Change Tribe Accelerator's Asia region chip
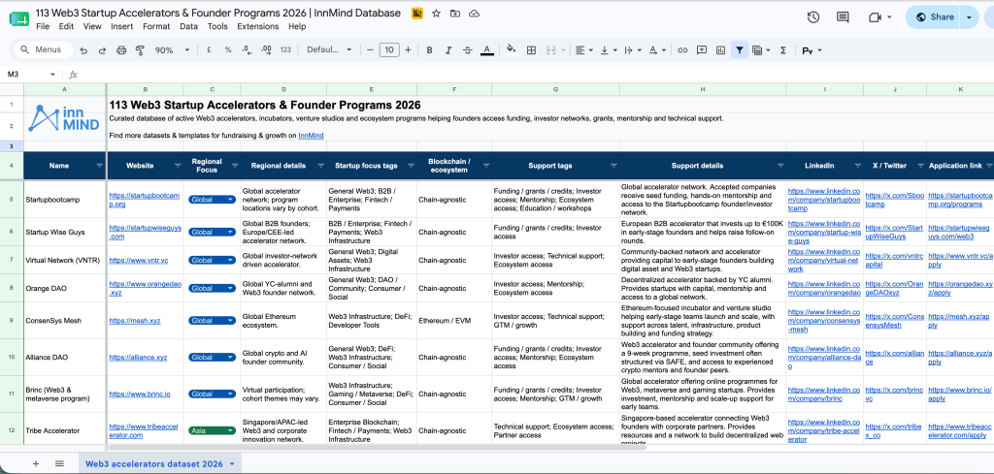Viewport: 994px width, 474px height. click(212, 430)
